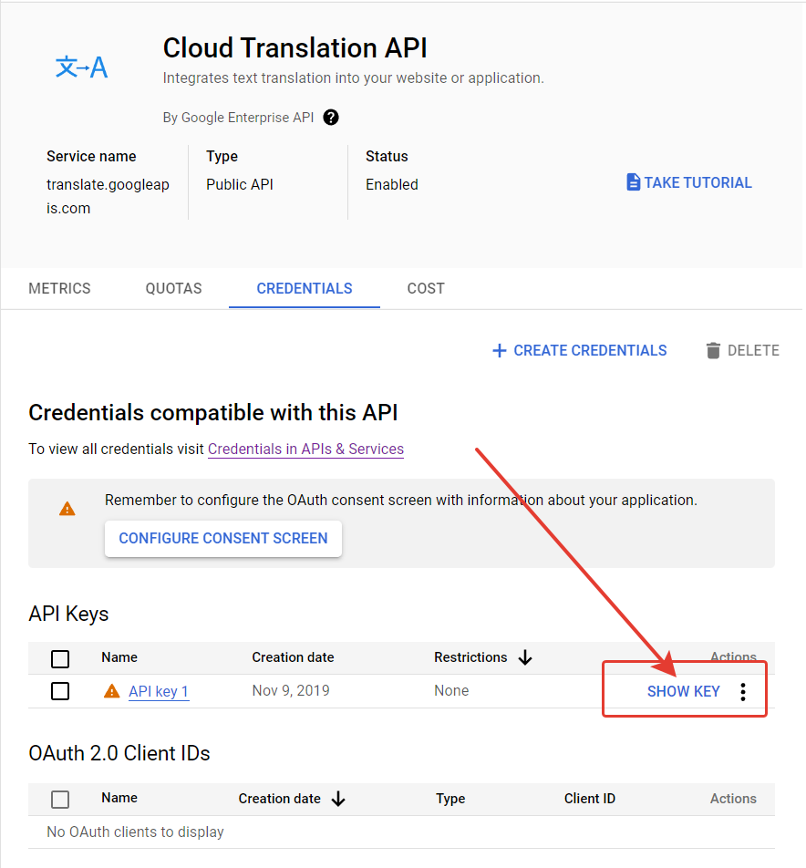
Task: Click the OAuth 2.0 Client IDs heading
Action: (x=119, y=753)
